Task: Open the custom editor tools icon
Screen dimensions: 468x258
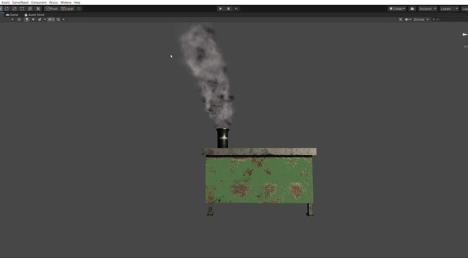Action: pos(38,9)
